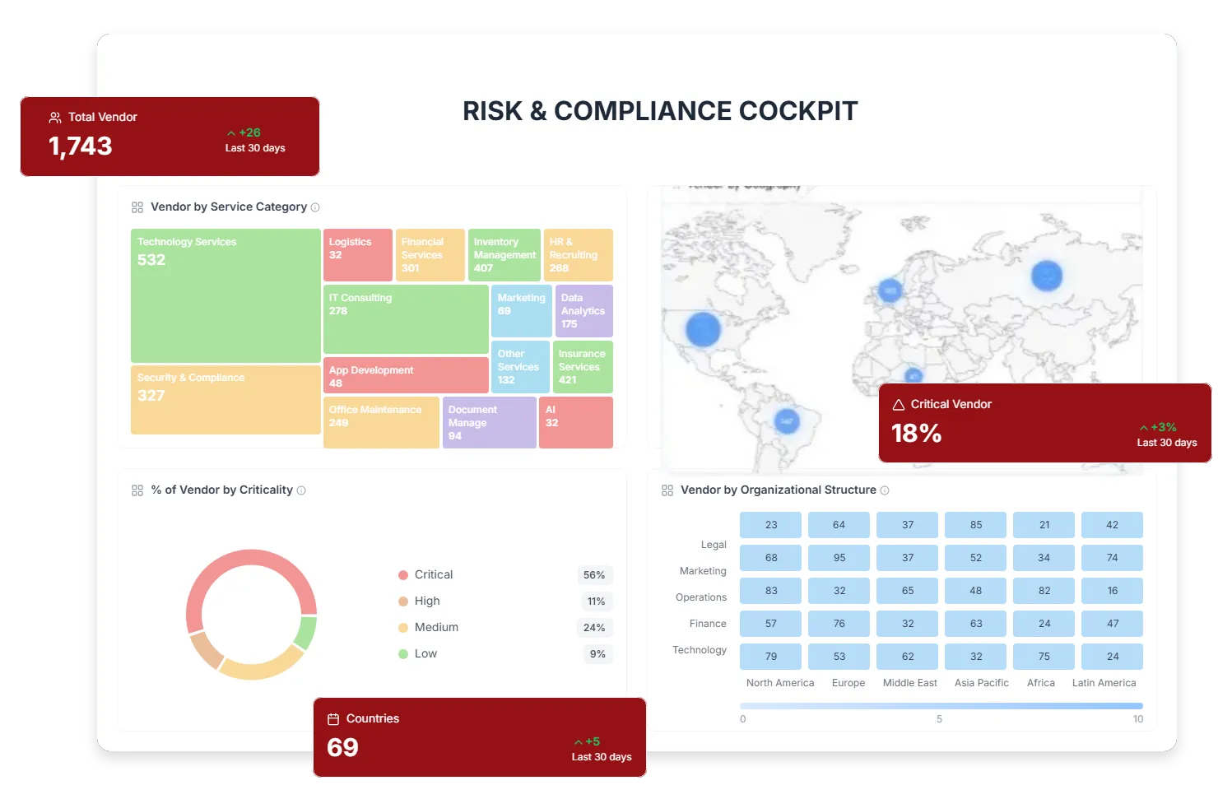Viewport: 1232px width, 799px height.
Task: Expand the +5 trend chevron on Countries
Action: (579, 741)
